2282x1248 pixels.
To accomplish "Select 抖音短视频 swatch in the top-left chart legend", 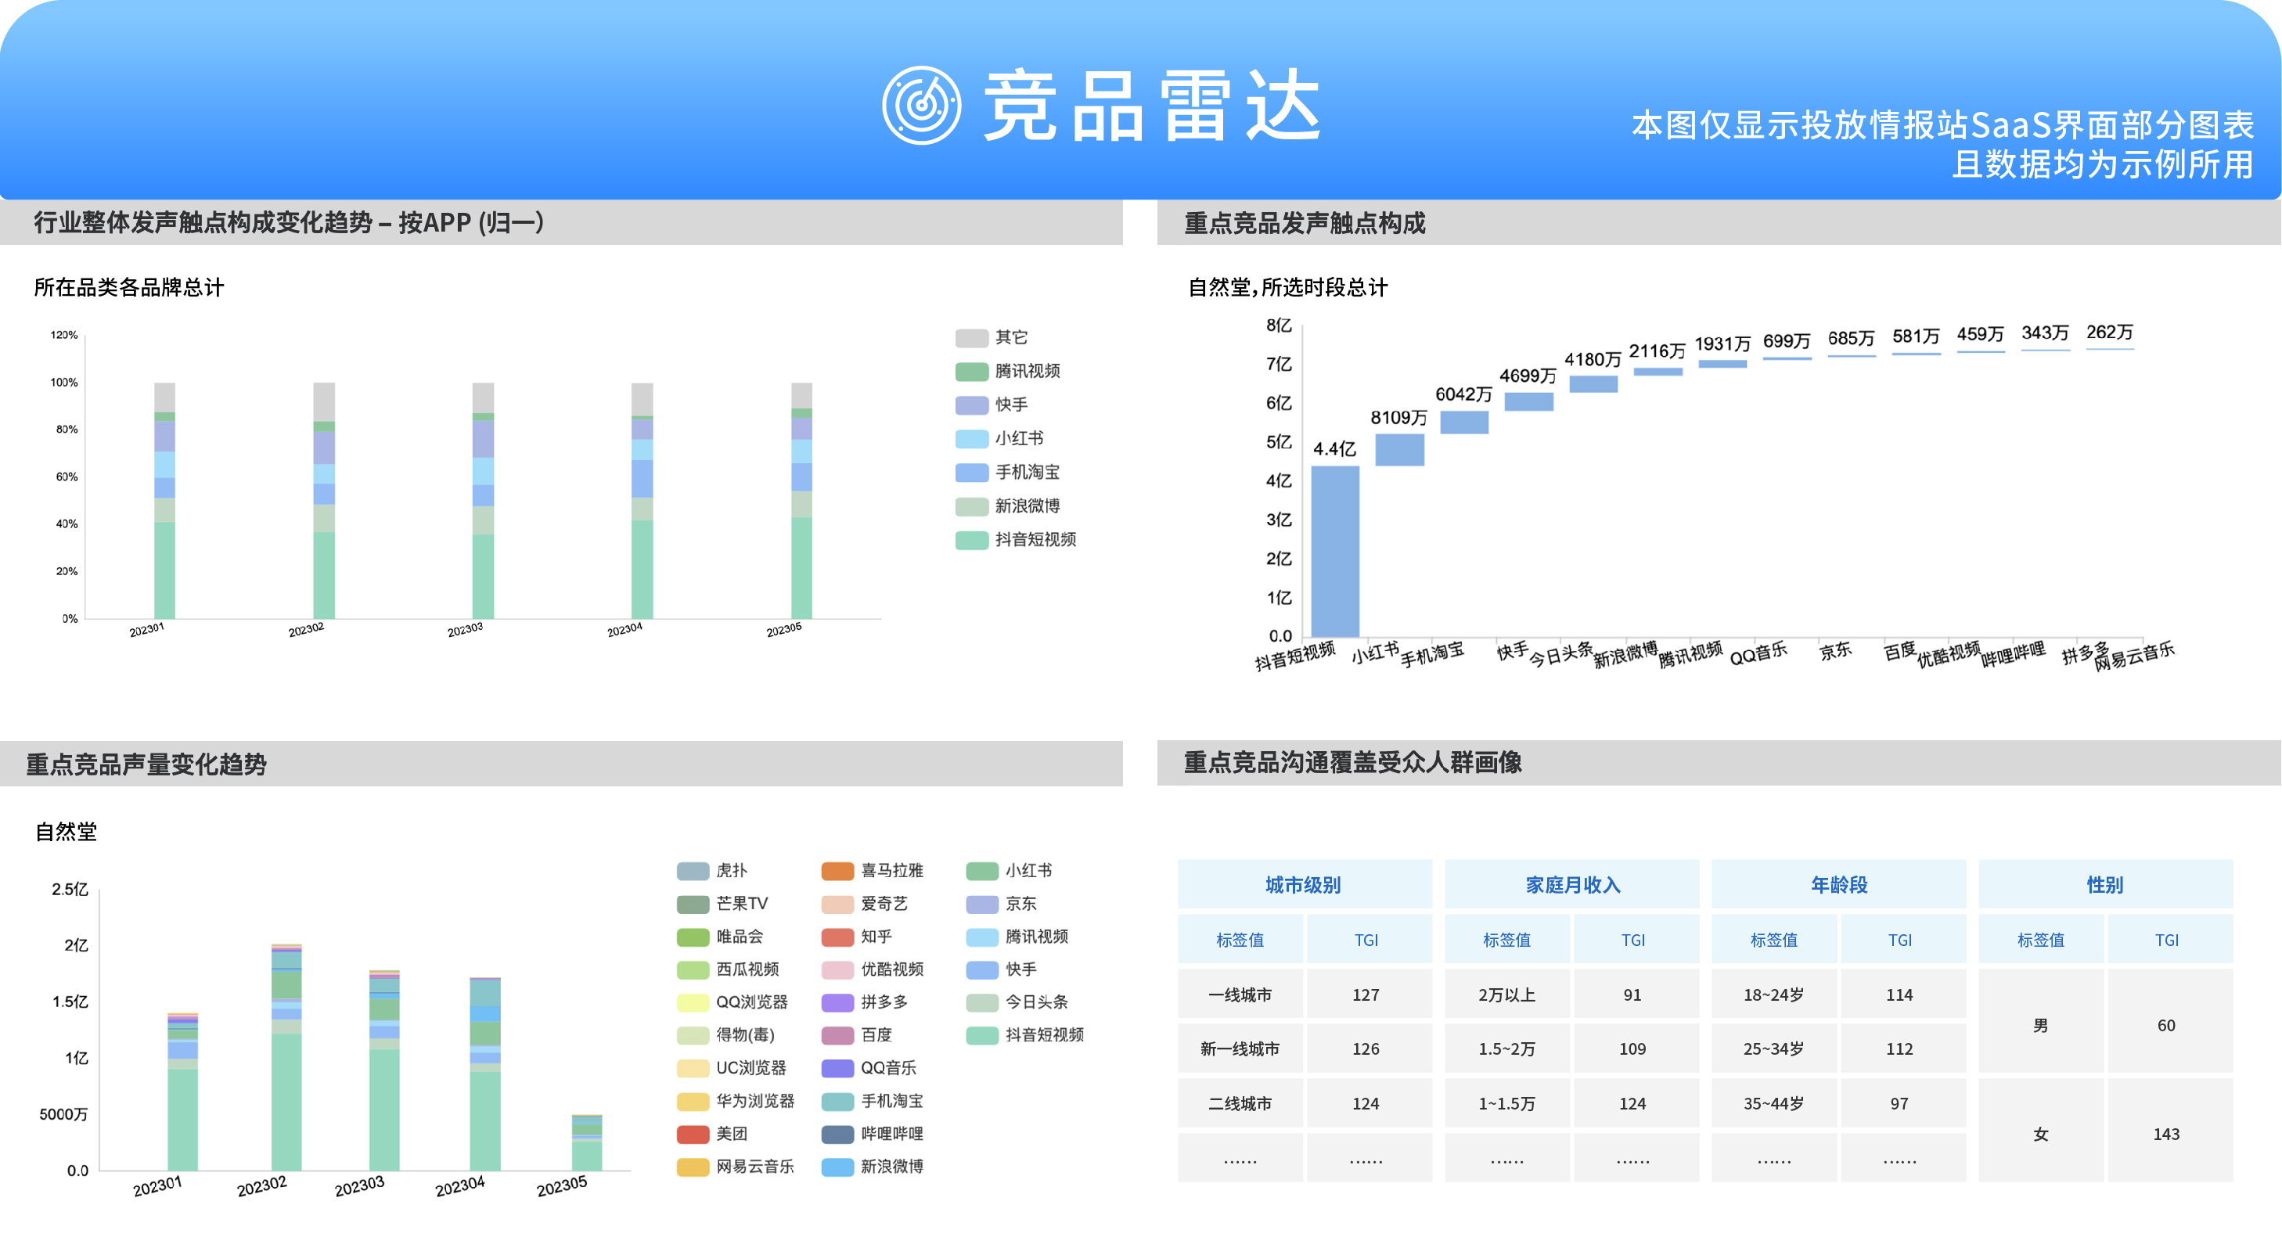I will (x=972, y=539).
